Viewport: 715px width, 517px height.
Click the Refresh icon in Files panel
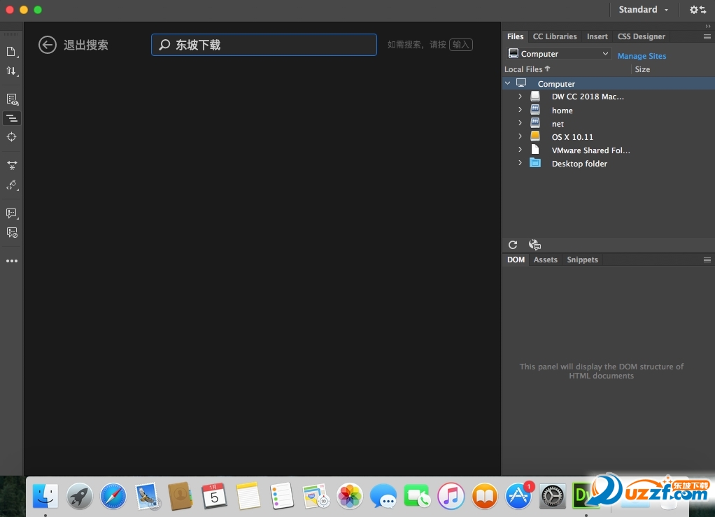[513, 245]
